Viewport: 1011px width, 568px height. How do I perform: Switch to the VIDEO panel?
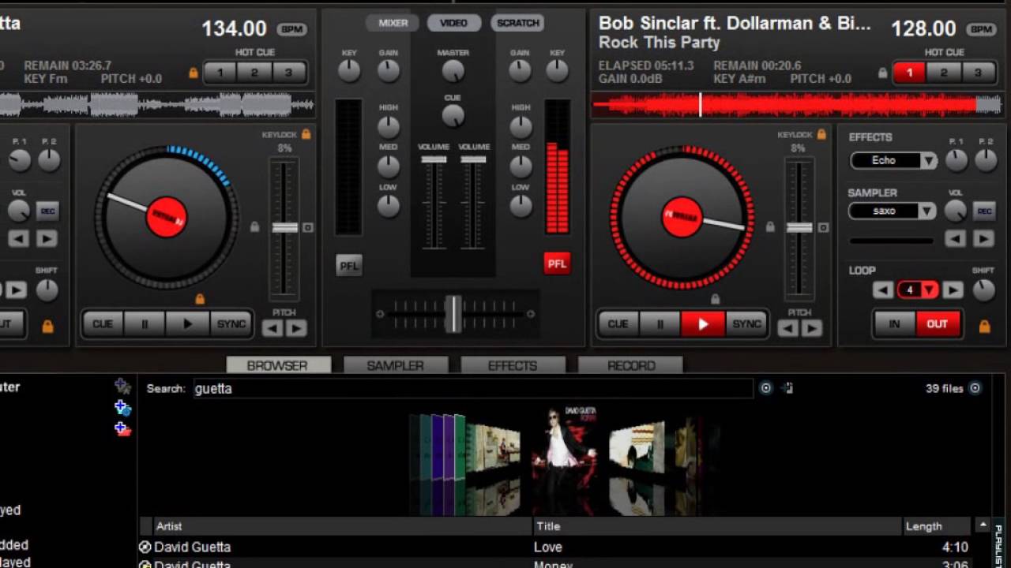point(454,23)
